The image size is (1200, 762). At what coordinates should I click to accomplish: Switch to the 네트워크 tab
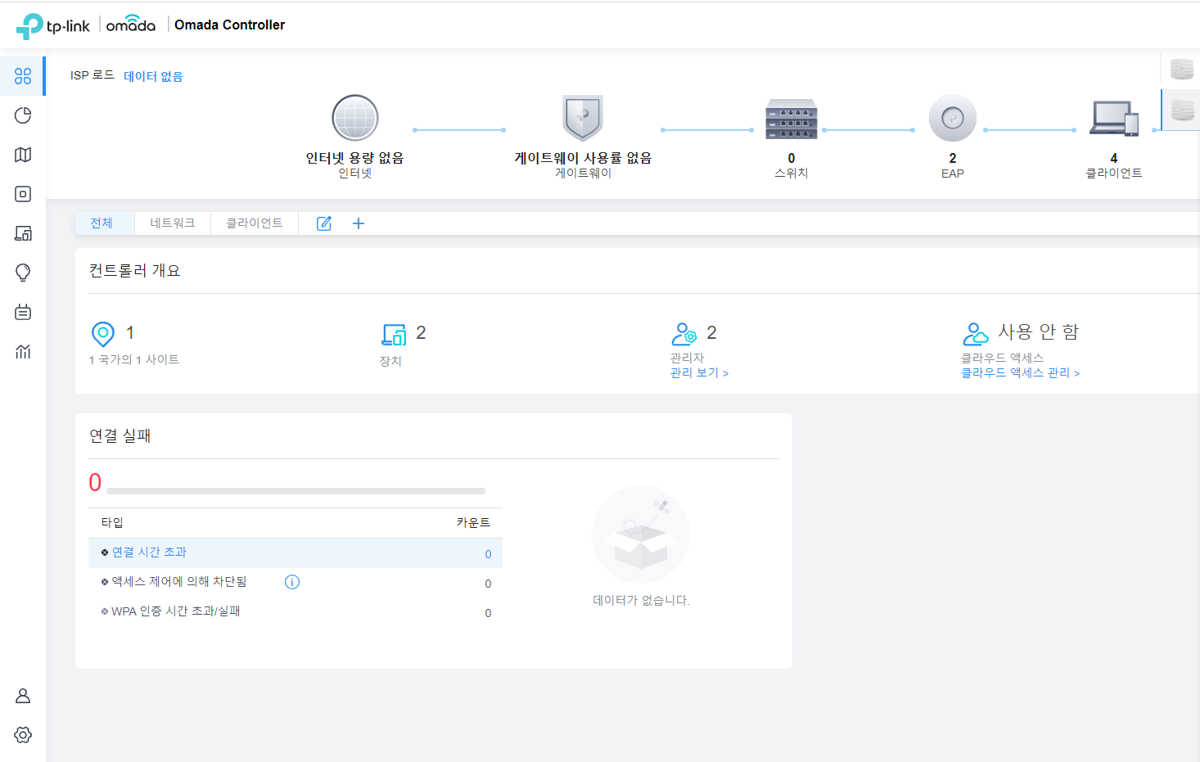point(173,223)
